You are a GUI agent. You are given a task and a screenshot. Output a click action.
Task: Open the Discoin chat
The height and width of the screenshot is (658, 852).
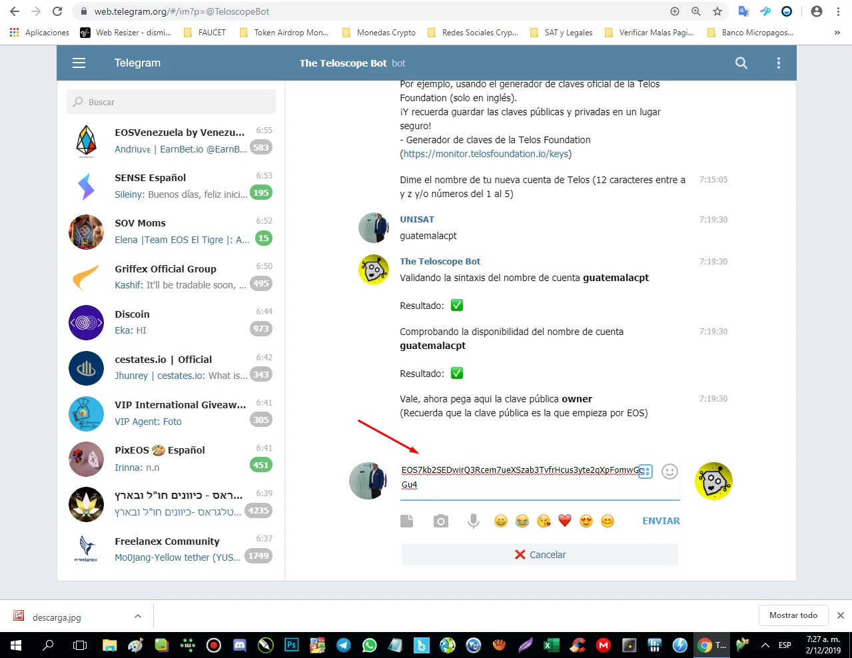point(171,322)
